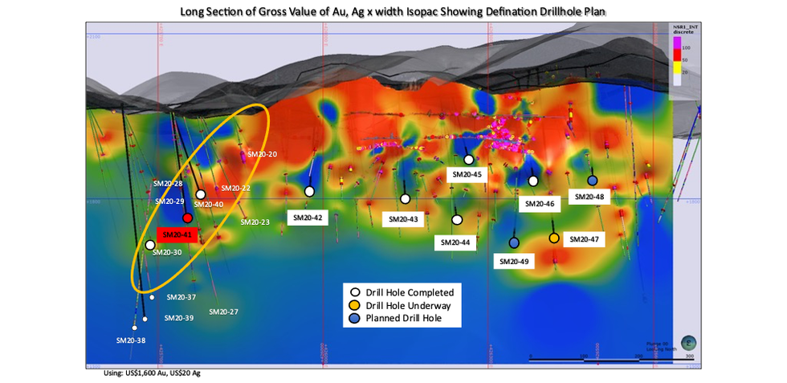Click the Drill Hole Completed legend circle
This screenshot has height=383, width=787.
pos(354,292)
